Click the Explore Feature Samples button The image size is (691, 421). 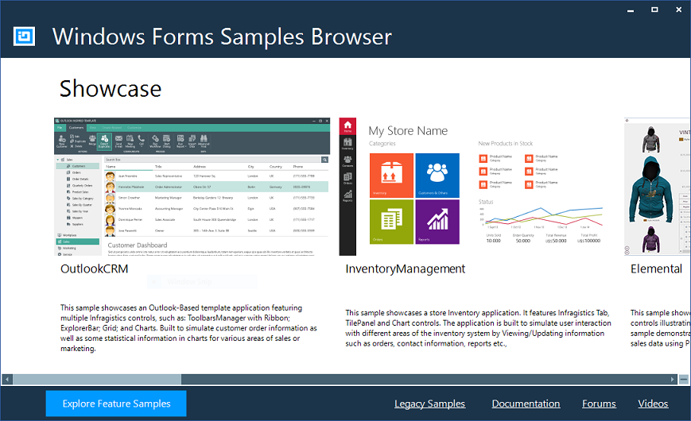click(116, 404)
